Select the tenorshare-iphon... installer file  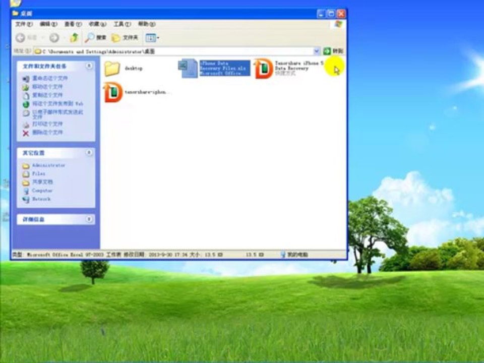point(137,92)
